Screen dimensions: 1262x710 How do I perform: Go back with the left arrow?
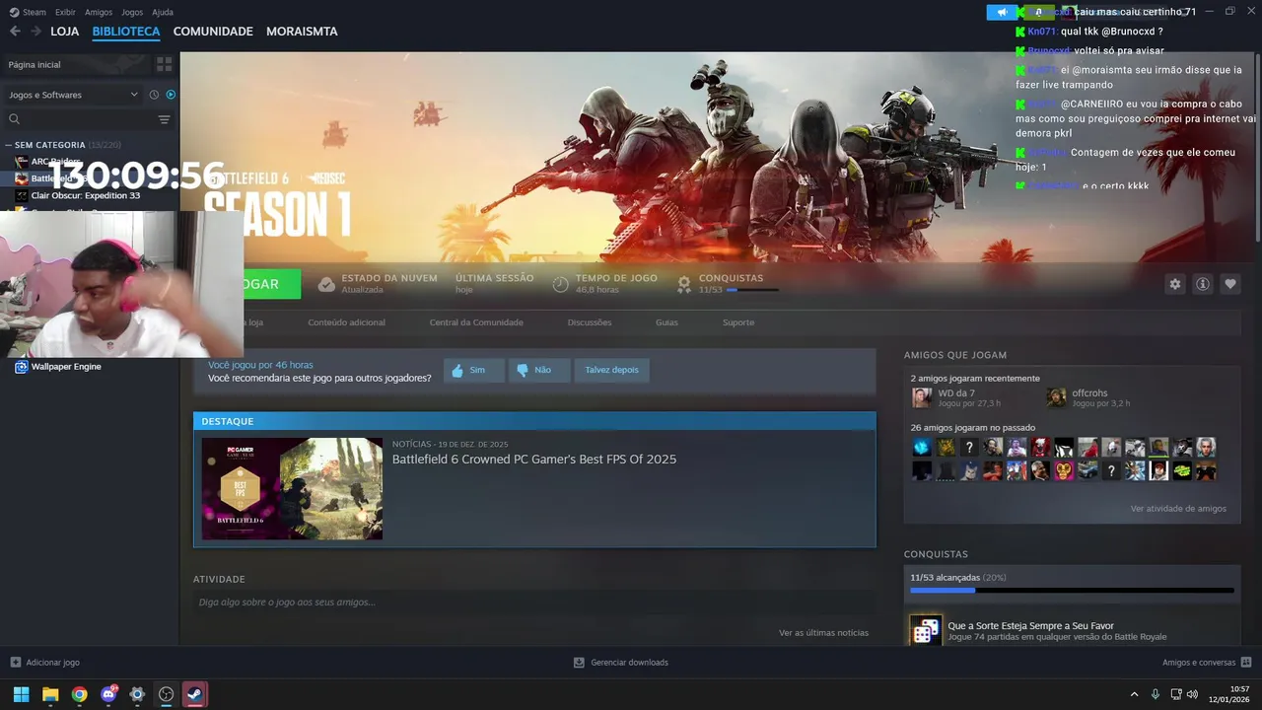point(15,32)
